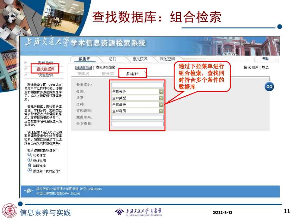
Task: Click the 数据库商 input field
Action: (x=137, y=117)
